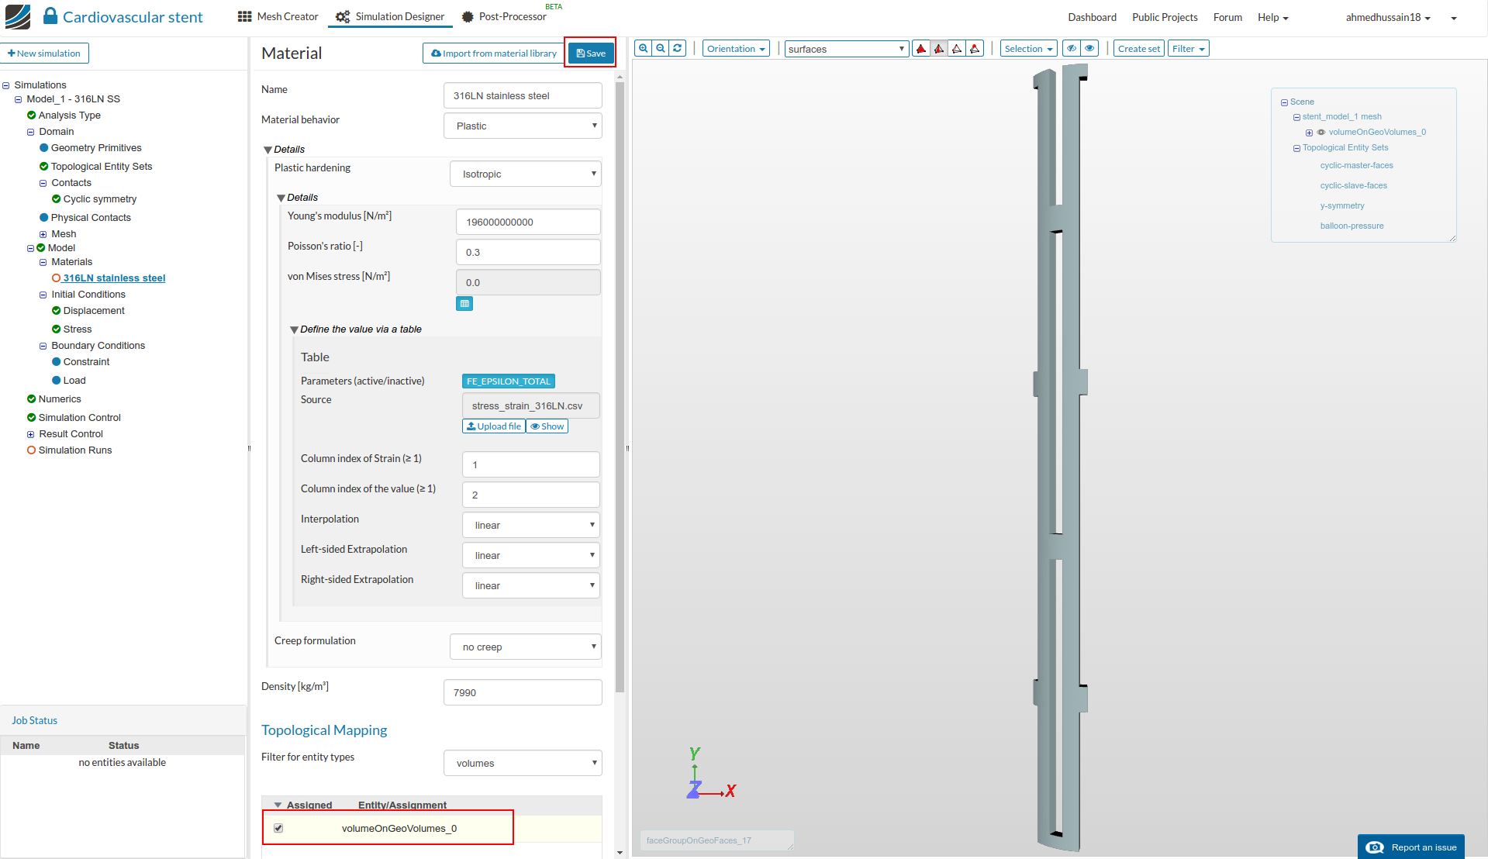The image size is (1488, 859).
Task: Click the Topological Entity Sets check icon
Action: pos(44,167)
